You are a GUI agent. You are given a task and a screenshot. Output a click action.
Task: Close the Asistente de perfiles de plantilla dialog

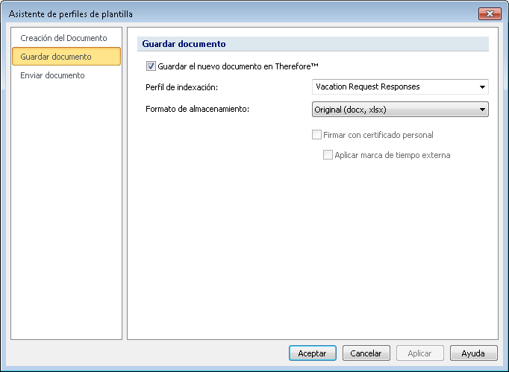490,13
